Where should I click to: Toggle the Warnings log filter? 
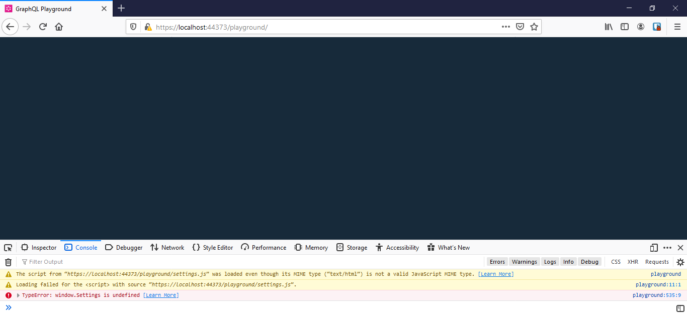coord(524,261)
